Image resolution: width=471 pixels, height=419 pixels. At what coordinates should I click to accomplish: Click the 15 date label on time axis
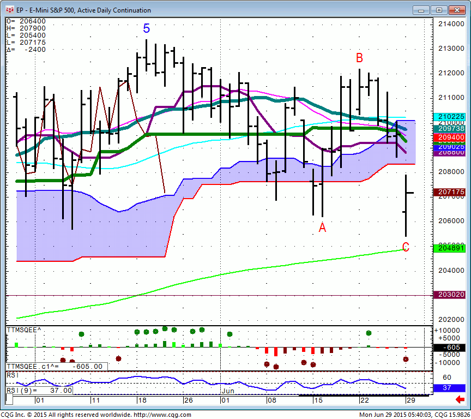pos(318,400)
